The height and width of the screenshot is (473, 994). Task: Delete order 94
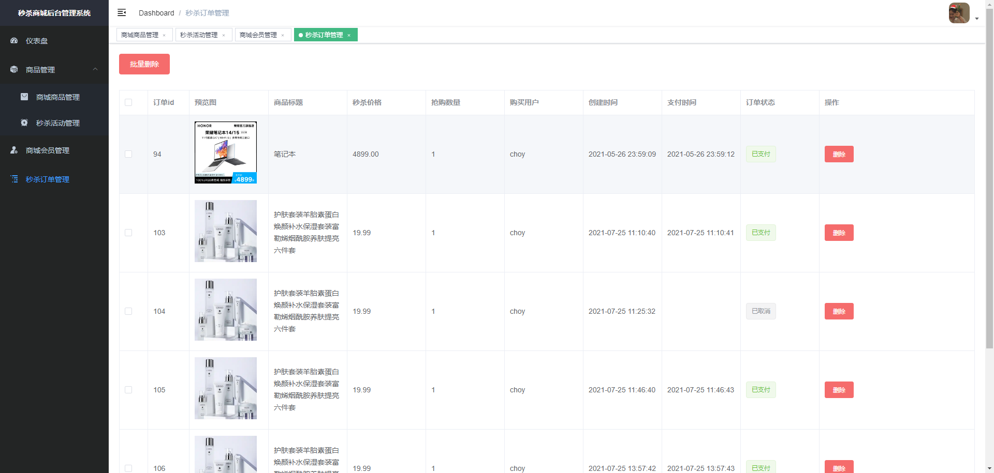(839, 154)
